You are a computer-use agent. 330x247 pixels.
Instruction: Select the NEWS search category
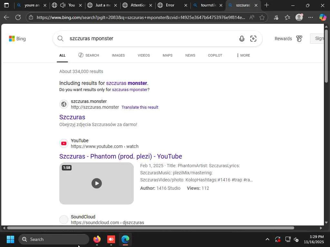(x=190, y=55)
